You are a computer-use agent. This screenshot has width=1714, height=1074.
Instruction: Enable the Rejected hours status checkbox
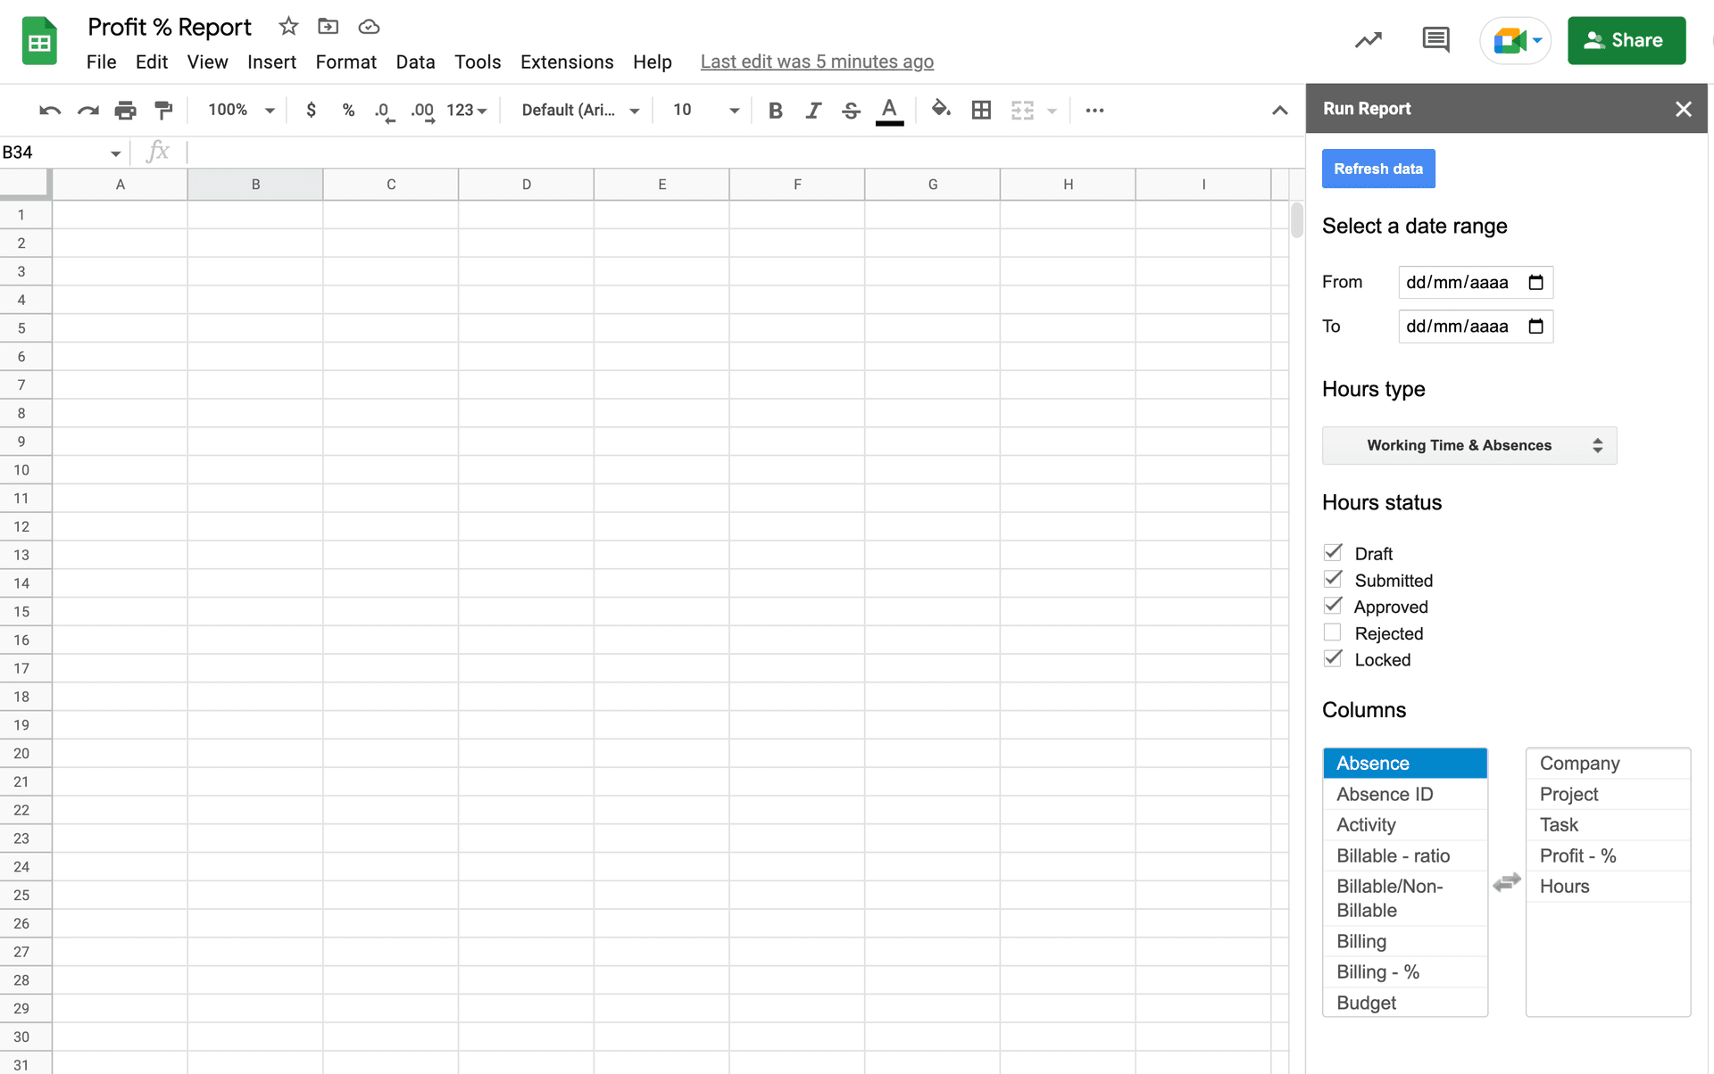(1333, 632)
